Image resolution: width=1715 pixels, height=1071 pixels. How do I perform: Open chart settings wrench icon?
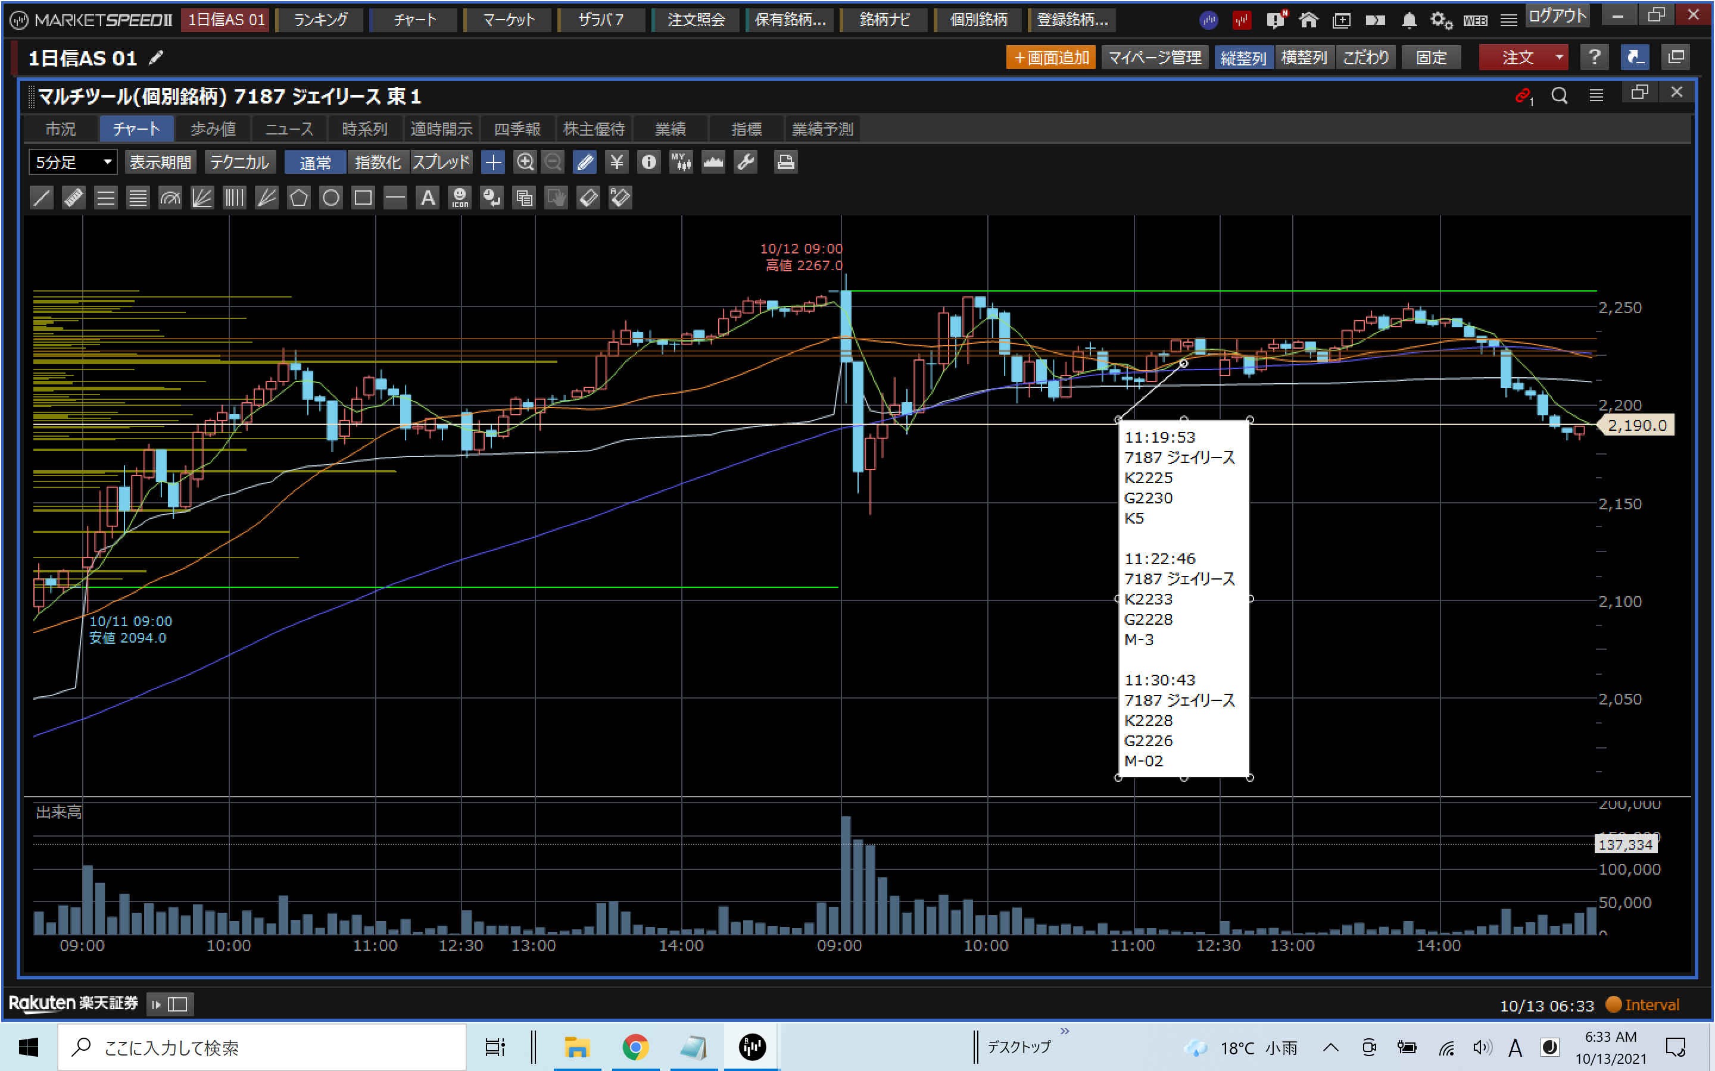tap(746, 162)
